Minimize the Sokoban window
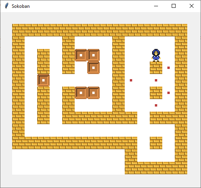This screenshot has height=188, width=201. point(156,6)
